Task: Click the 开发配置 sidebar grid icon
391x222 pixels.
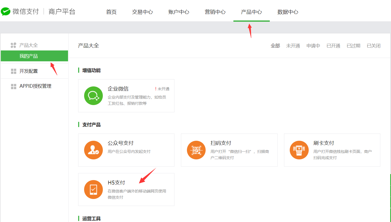Action: 14,71
